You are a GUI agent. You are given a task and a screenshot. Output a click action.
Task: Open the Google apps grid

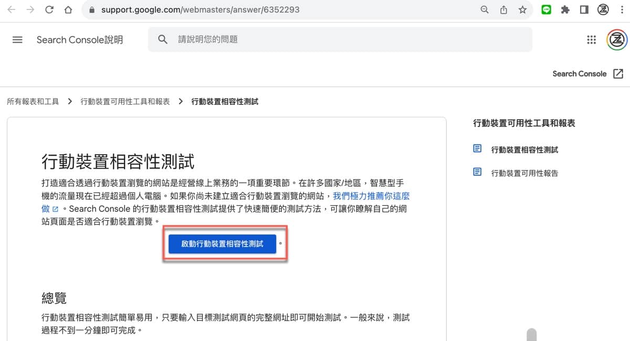click(592, 40)
